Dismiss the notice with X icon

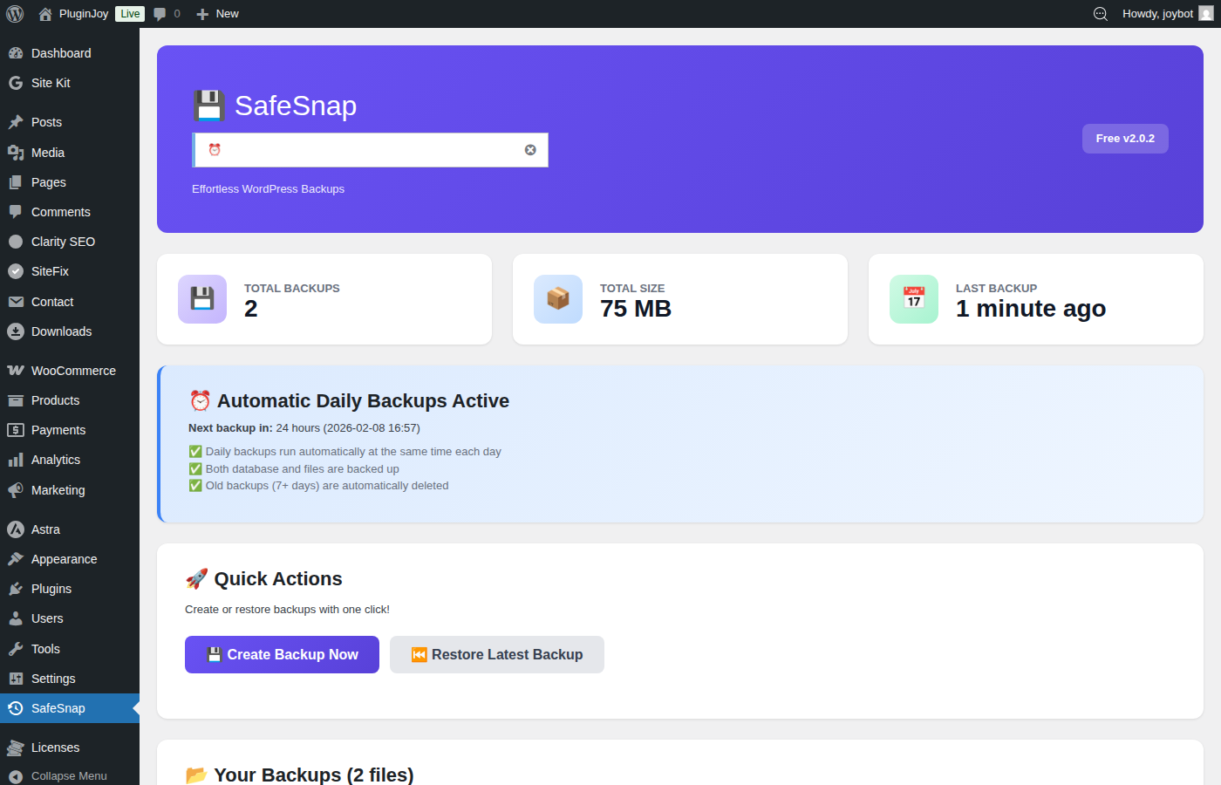tap(530, 150)
